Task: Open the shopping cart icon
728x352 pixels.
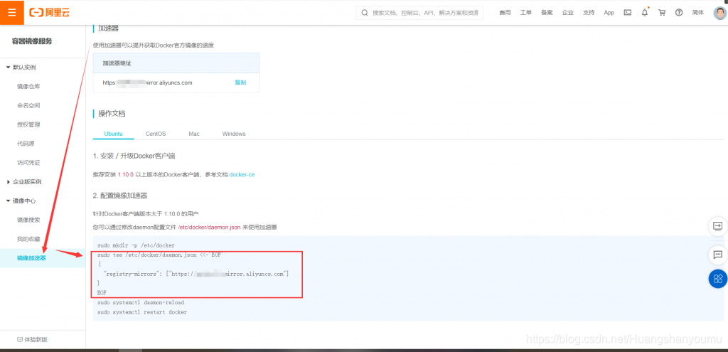Action: pos(662,13)
